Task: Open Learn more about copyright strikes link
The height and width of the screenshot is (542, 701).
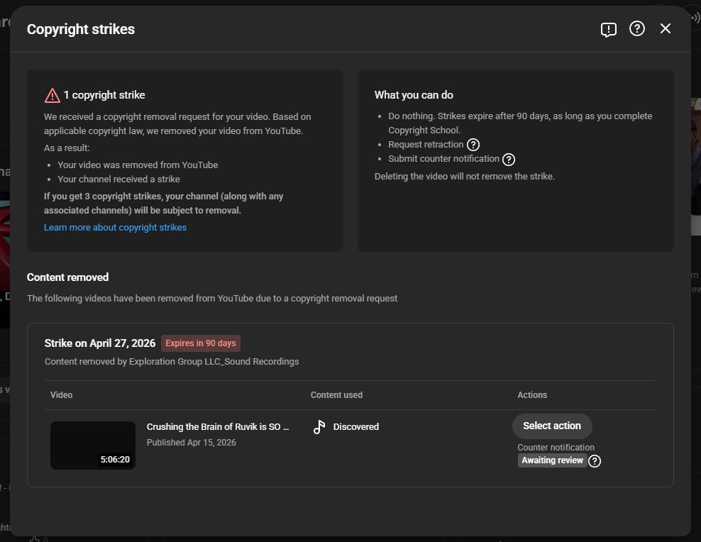Action: coord(116,228)
